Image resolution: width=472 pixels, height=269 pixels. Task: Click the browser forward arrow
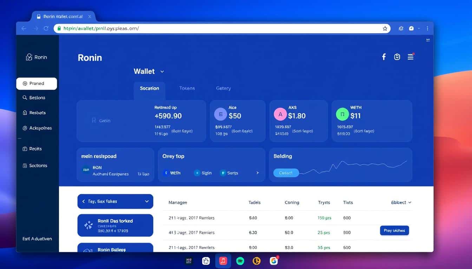pyautogui.click(x=35, y=28)
